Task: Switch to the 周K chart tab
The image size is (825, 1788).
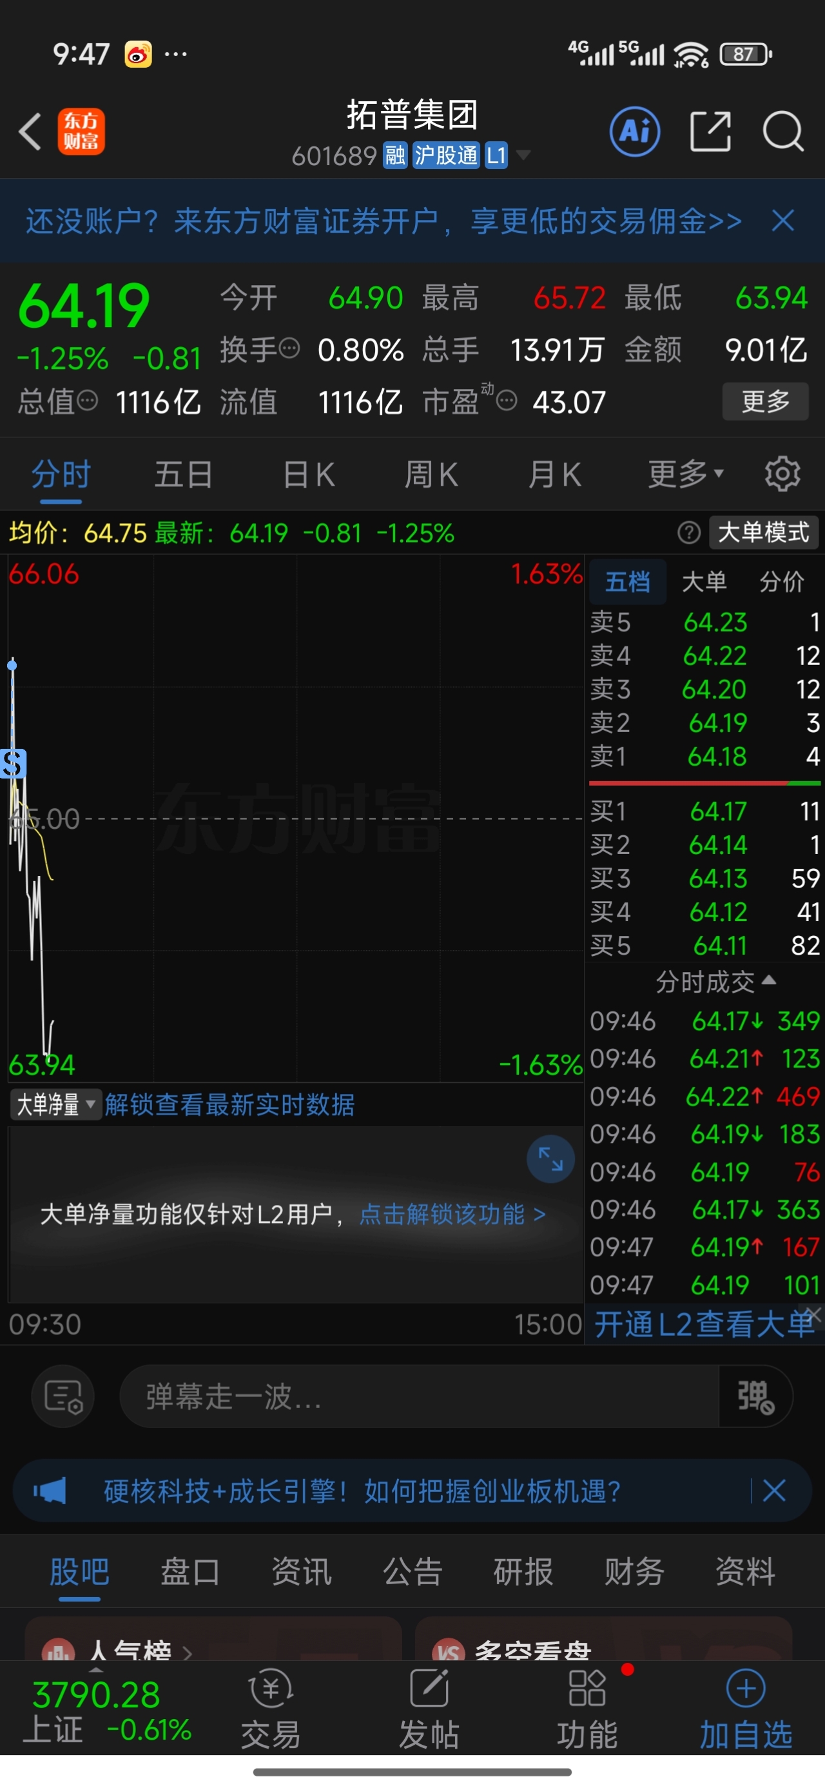Action: click(431, 475)
